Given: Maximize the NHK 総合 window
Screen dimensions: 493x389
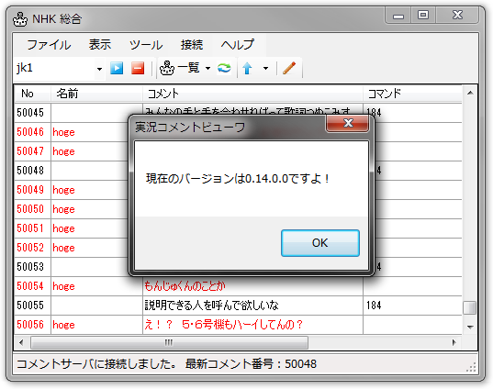Looking at the screenshot, I should (x=423, y=15).
